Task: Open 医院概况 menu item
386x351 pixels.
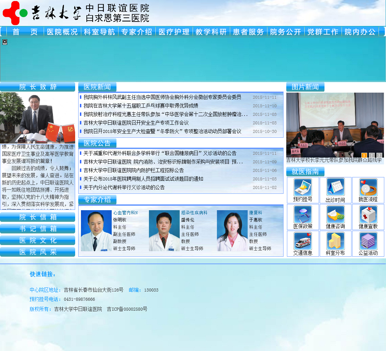Action: (x=62, y=32)
